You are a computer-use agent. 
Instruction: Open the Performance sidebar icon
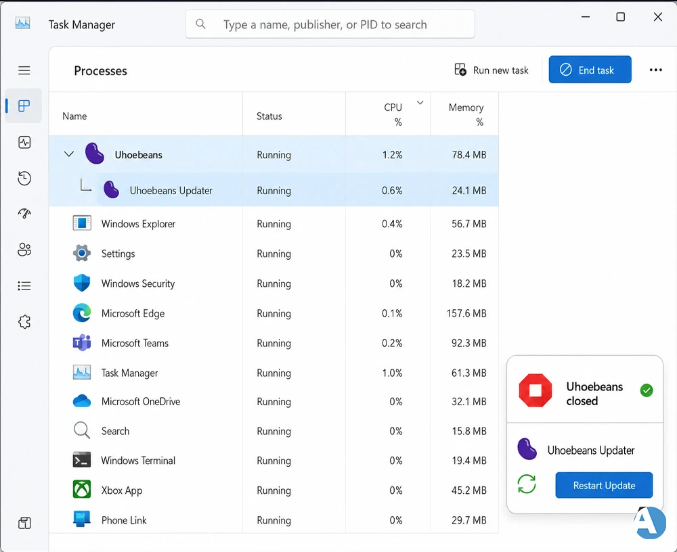tap(24, 142)
